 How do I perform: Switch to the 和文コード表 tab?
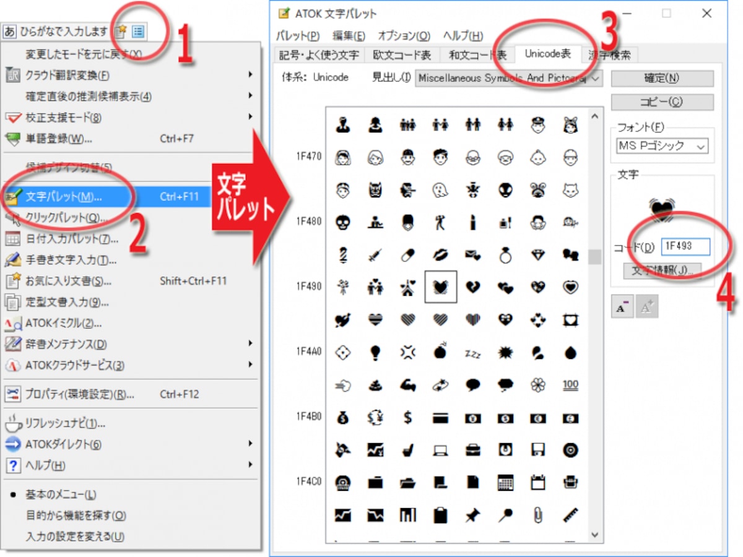pyautogui.click(x=477, y=55)
